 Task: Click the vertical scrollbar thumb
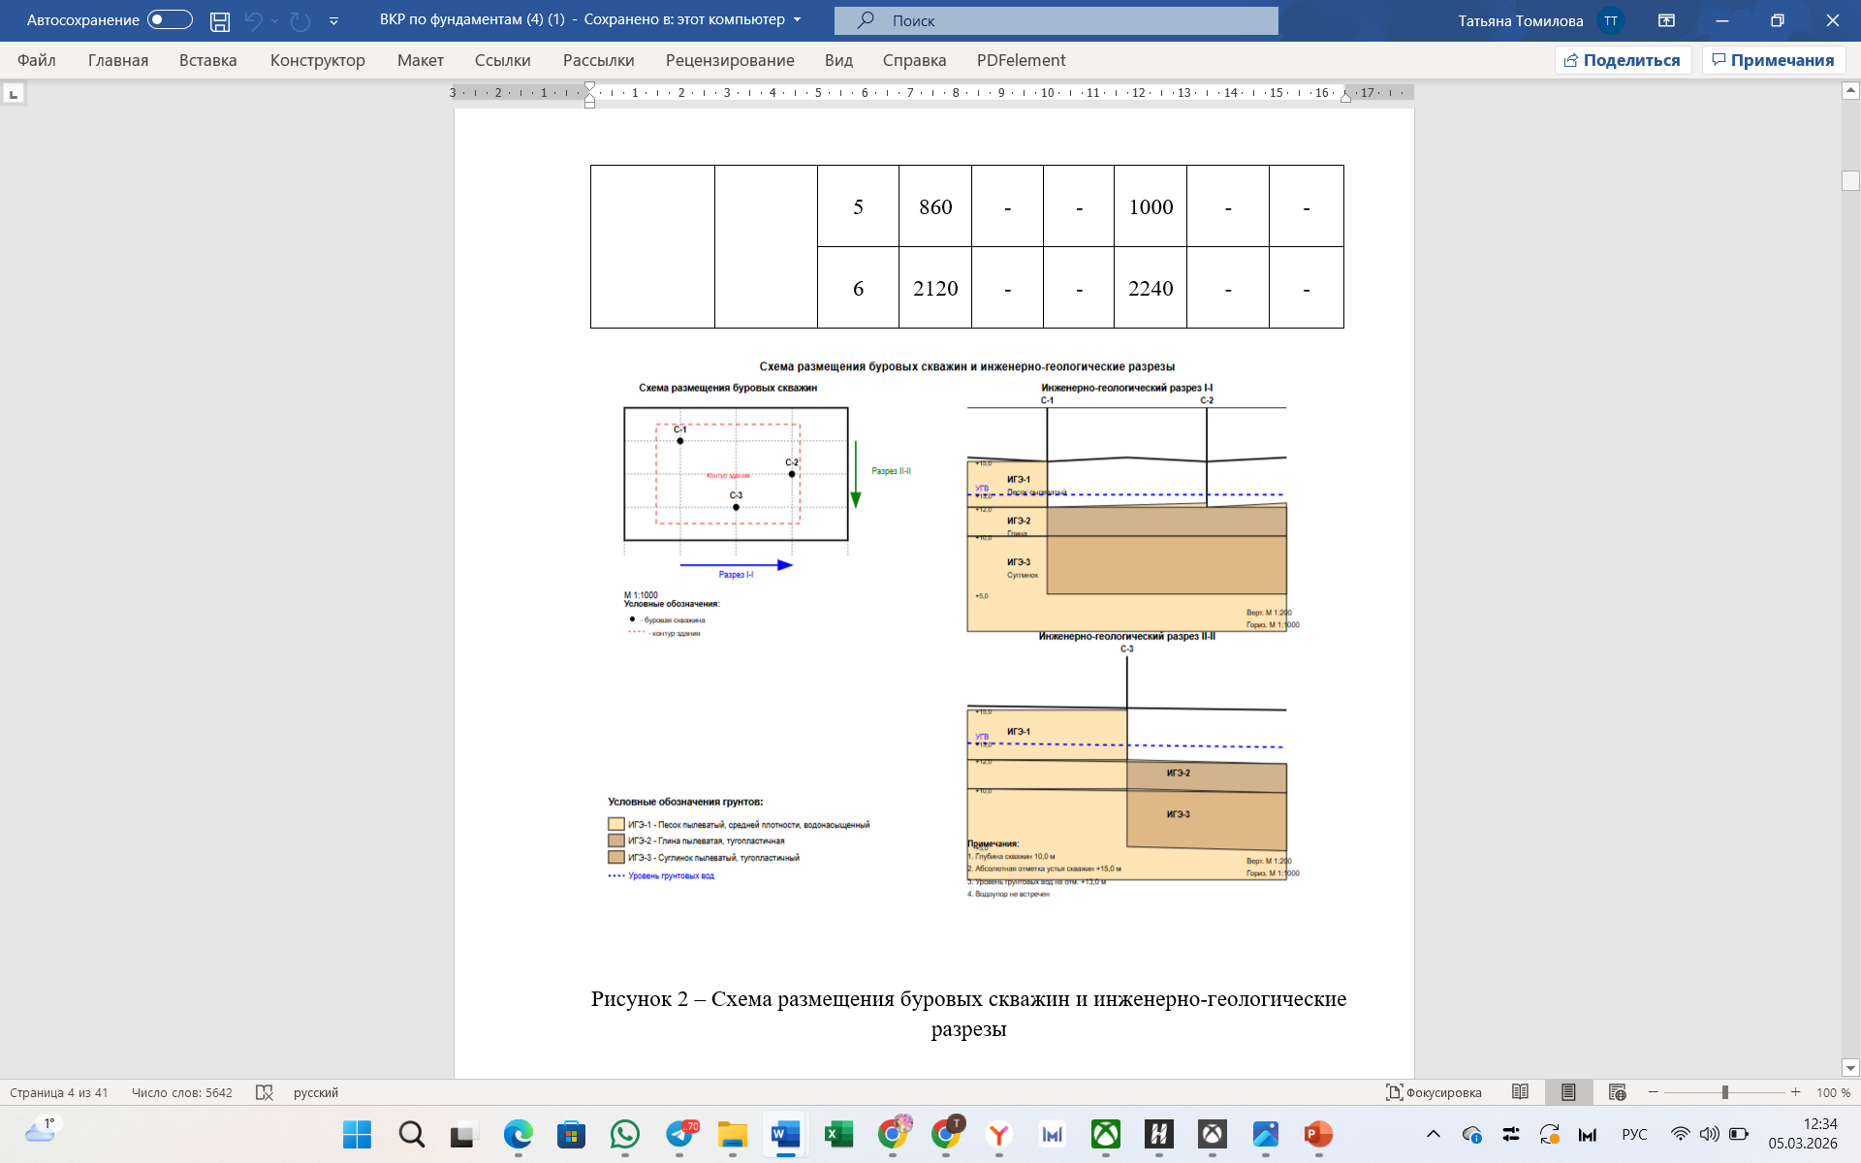point(1850,180)
